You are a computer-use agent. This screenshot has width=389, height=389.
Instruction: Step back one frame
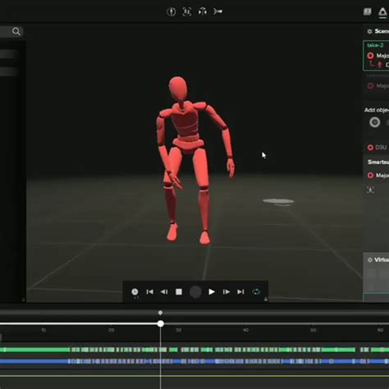coord(164,292)
